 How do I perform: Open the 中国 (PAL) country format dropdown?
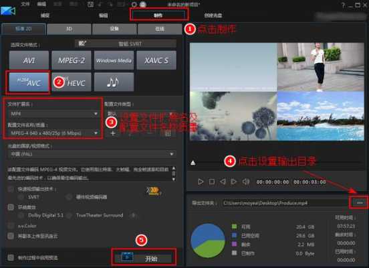pyautogui.click(x=92, y=154)
